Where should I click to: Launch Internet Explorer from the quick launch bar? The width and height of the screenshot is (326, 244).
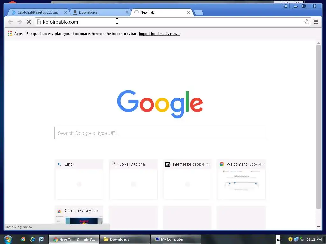pos(32,239)
